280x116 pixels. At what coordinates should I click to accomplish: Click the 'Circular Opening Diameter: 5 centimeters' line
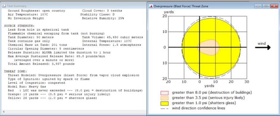click(46, 48)
